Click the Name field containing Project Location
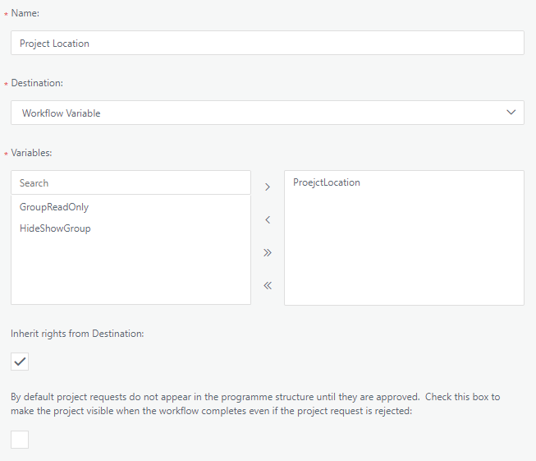 point(267,43)
